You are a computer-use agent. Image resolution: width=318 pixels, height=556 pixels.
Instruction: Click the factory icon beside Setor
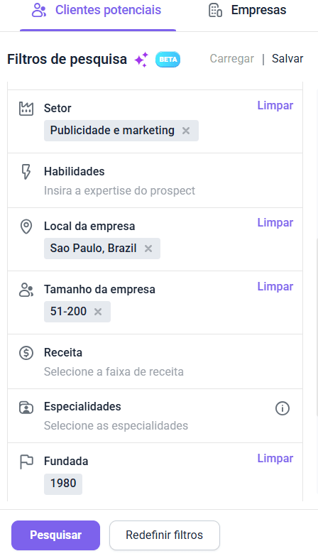(x=26, y=109)
